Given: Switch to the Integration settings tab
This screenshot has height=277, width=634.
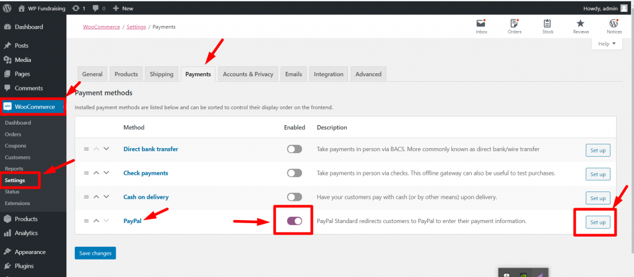Looking at the screenshot, I should (x=328, y=74).
